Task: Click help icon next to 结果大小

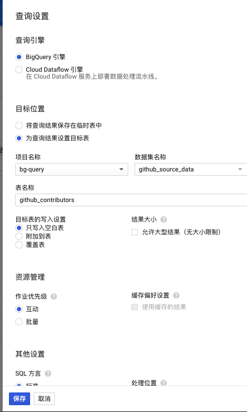Action: [164, 219]
